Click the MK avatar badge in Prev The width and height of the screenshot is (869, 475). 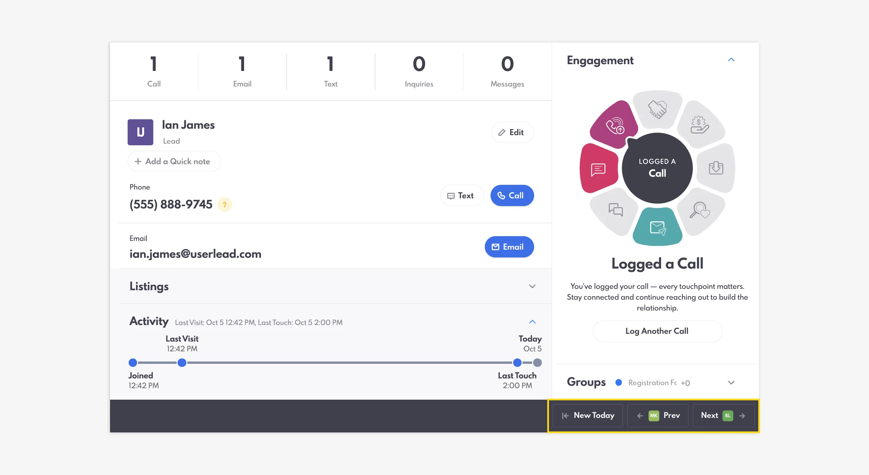pos(654,416)
